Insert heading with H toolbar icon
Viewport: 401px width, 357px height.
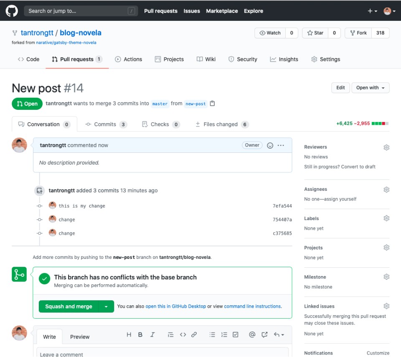(x=129, y=334)
